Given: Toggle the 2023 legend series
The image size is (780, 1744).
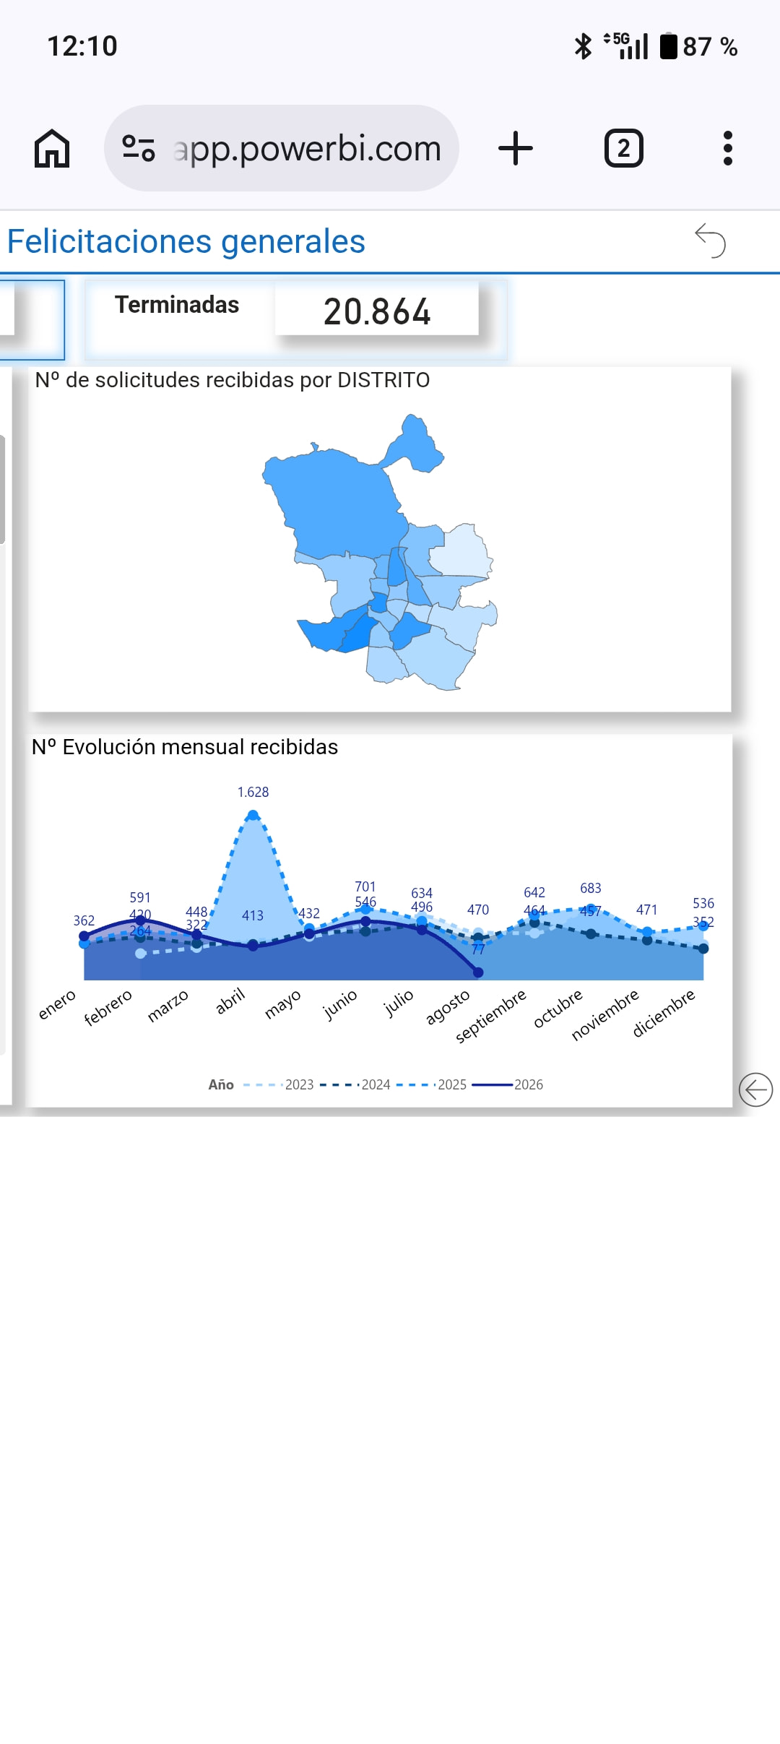Looking at the screenshot, I should tap(279, 1084).
